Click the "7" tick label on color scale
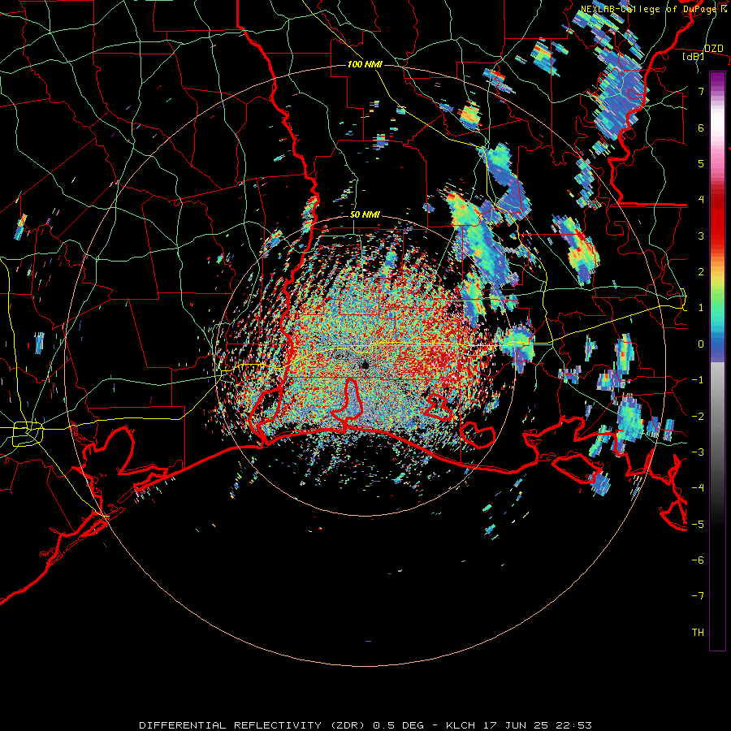The height and width of the screenshot is (731, 731). [x=701, y=91]
